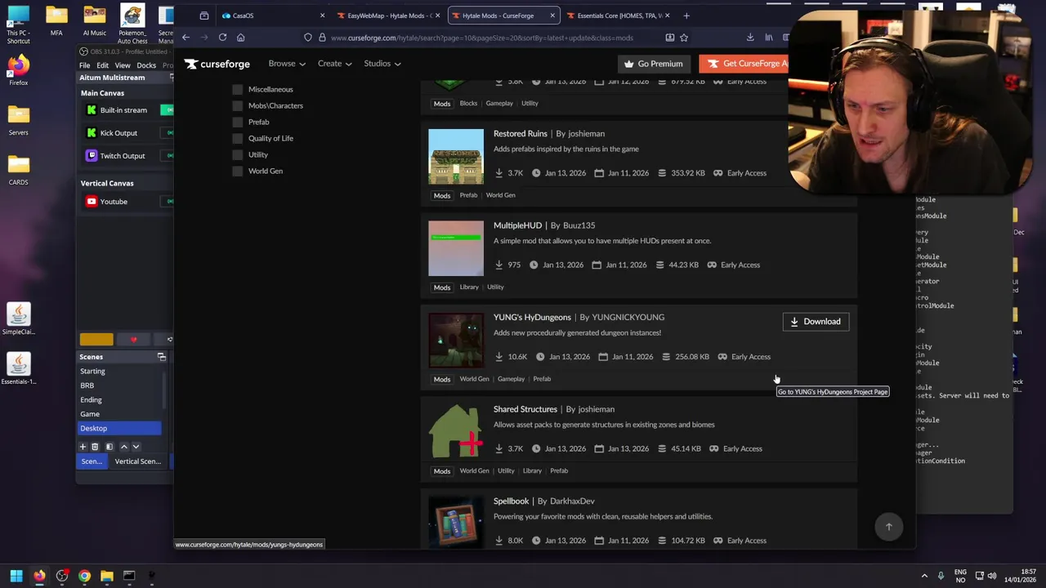Click the Firefox address bar URL
The width and height of the screenshot is (1046, 588).
point(482,38)
